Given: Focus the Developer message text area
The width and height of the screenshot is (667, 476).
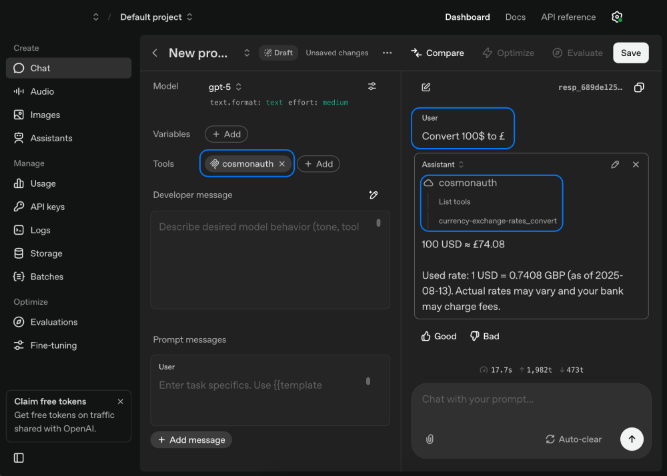Looking at the screenshot, I should [x=270, y=260].
